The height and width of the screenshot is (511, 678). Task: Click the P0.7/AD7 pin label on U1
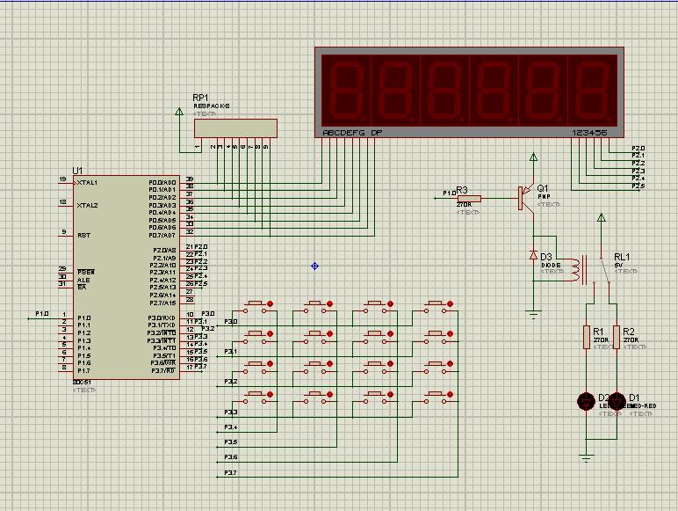pyautogui.click(x=162, y=236)
